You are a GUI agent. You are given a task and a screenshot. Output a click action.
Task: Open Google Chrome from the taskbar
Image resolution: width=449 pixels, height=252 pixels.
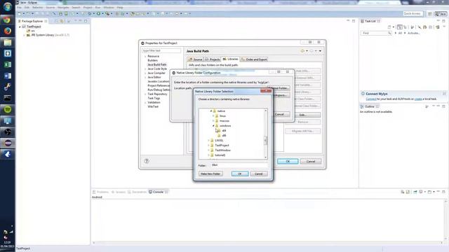click(8, 20)
